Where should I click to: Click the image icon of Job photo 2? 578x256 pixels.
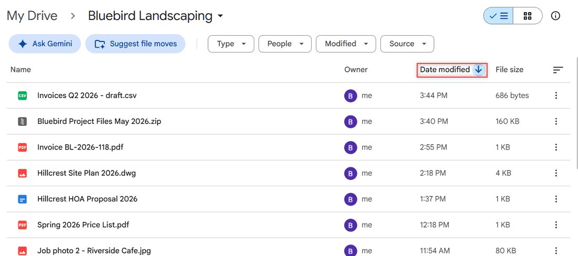pos(23,251)
